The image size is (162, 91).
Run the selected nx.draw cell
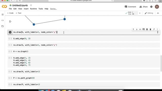coord(10,32)
